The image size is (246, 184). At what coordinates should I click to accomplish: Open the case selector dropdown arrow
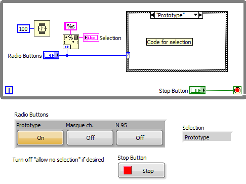click(x=195, y=15)
